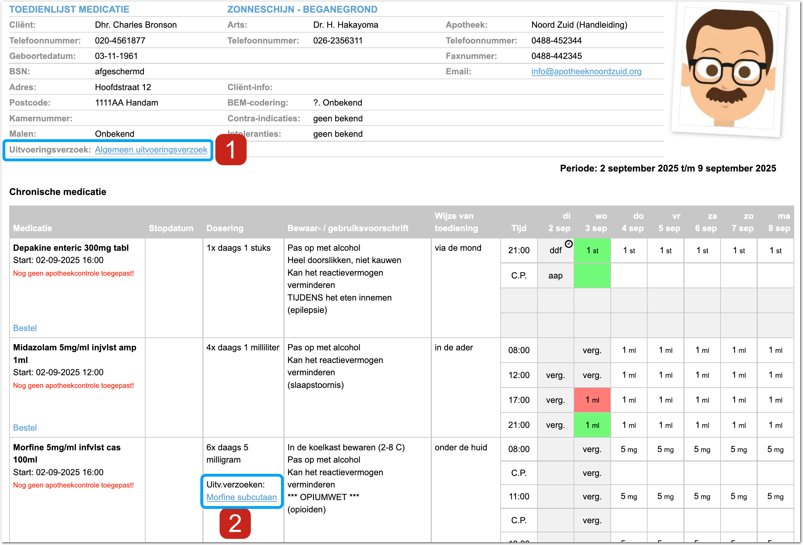The image size is (803, 545).
Task: Open the Morfine subcutaan link
Action: 241,497
